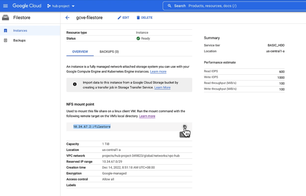Click the back arrow beside gcve-filestore
Screen dimensions: 306x196
coord(67,18)
